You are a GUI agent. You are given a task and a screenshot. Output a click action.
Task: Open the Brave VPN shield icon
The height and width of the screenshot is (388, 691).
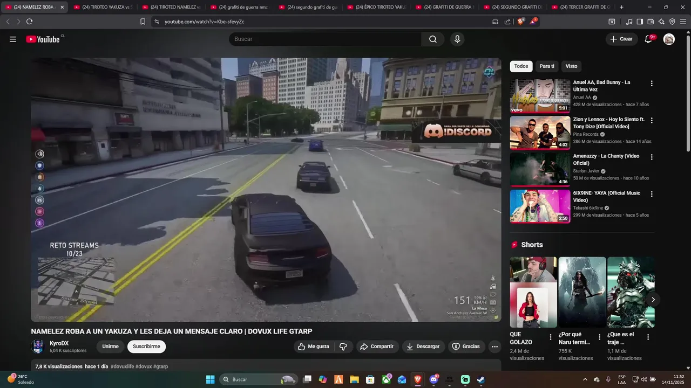tap(672, 22)
